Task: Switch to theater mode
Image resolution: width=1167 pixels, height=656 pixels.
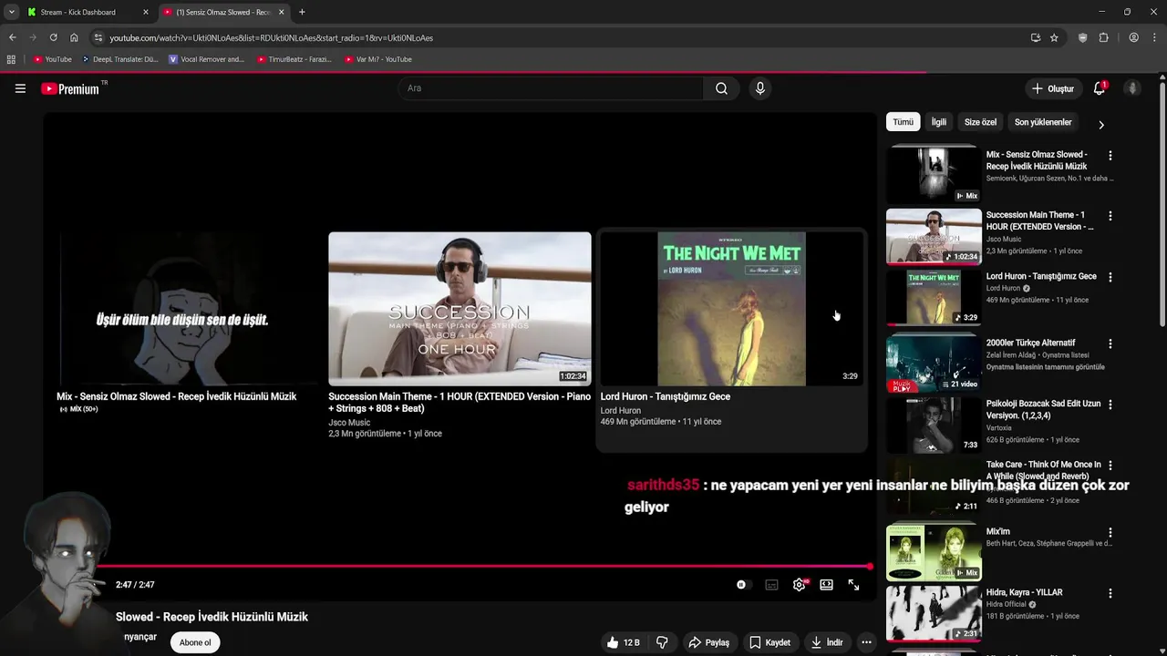Action: coord(826,585)
